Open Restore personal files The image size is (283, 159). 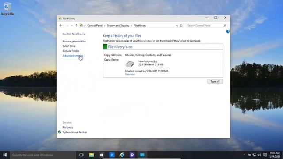[74, 41]
